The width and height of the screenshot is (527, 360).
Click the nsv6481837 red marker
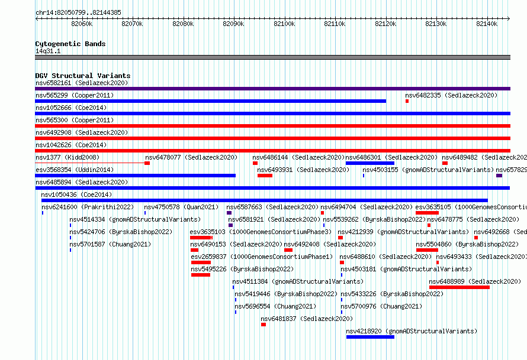tap(263, 325)
